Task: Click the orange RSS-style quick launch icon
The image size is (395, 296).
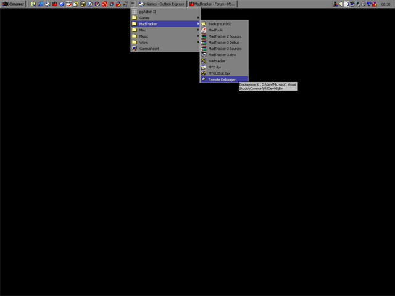Action: click(104, 4)
